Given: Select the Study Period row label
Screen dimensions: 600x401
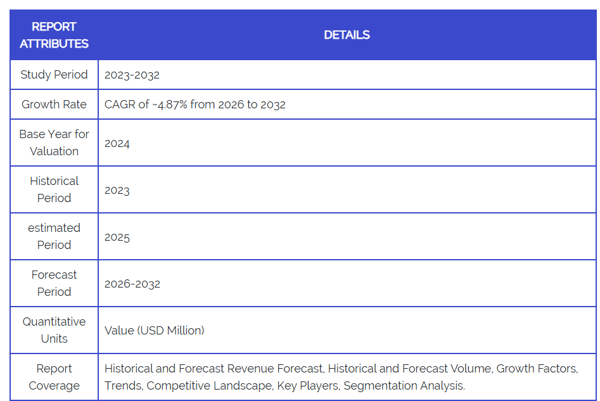Looking at the screenshot, I should 54,75.
